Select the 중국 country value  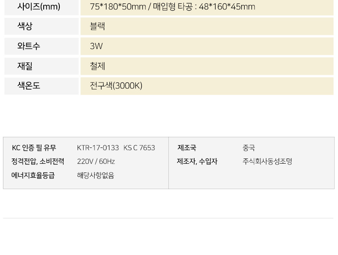(x=249, y=148)
